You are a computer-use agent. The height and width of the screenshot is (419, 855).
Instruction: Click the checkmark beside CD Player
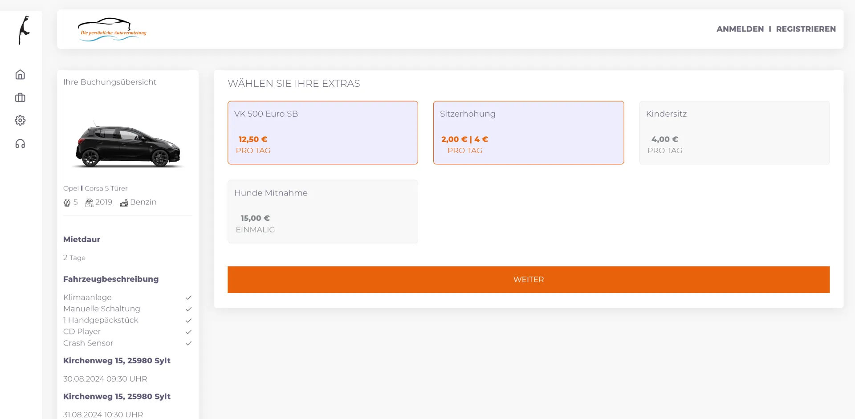pyautogui.click(x=188, y=332)
